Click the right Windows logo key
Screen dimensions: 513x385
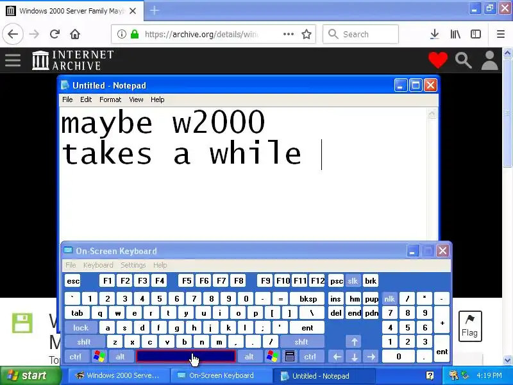point(272,357)
